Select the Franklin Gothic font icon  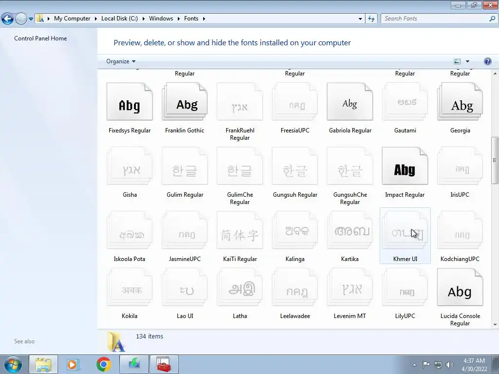(x=185, y=101)
